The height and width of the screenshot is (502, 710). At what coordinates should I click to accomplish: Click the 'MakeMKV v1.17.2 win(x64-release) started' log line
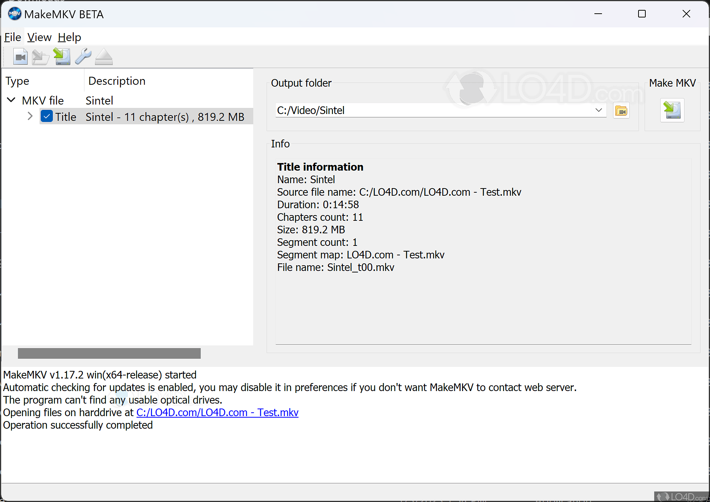(x=100, y=375)
